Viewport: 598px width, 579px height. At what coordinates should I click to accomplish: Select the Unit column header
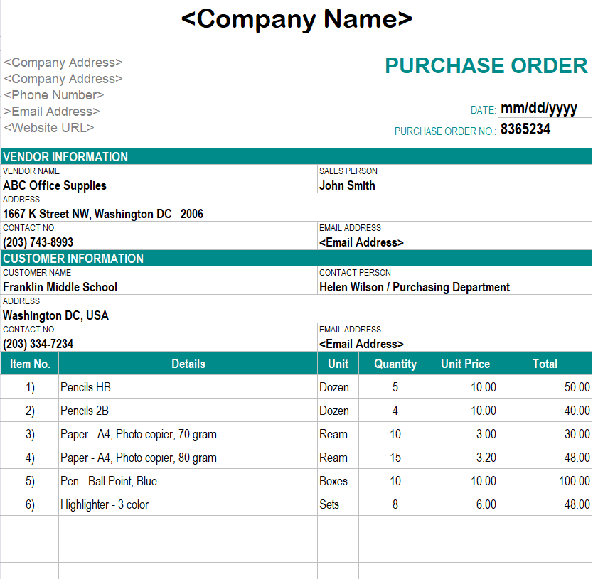338,364
